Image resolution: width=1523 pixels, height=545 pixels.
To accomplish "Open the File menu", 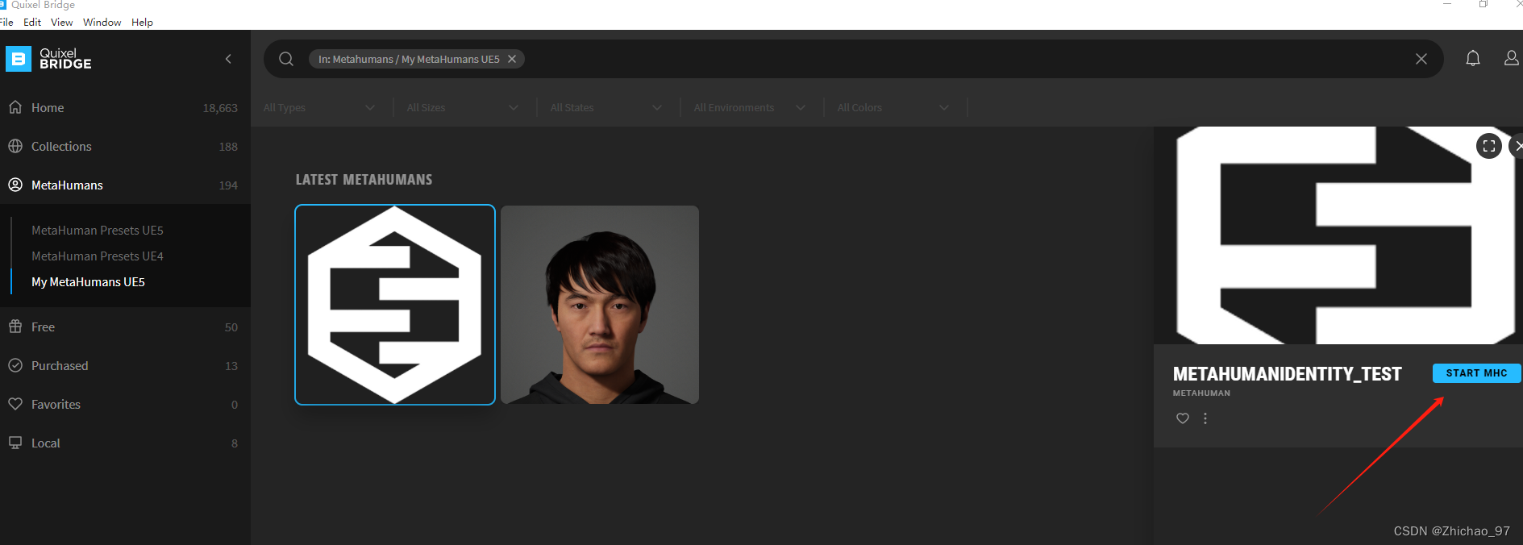I will point(6,22).
